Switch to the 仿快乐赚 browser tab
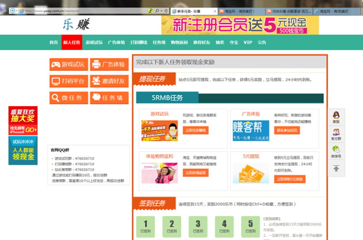 [x=289, y=11]
